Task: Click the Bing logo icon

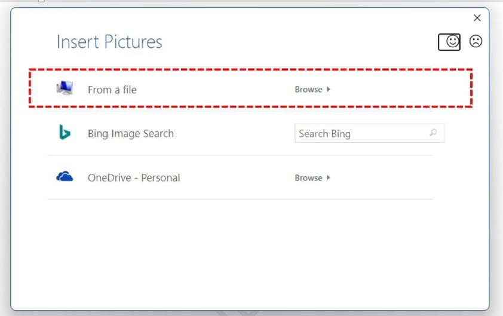Action: pos(65,133)
